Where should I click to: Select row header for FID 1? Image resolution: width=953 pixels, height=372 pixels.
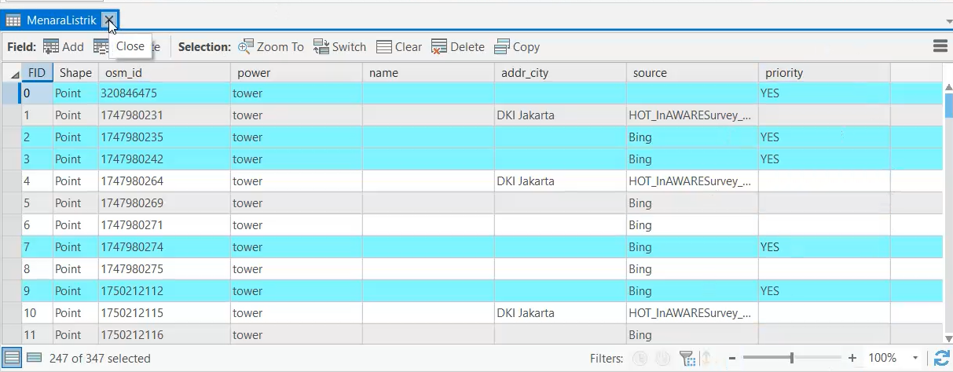tap(11, 115)
